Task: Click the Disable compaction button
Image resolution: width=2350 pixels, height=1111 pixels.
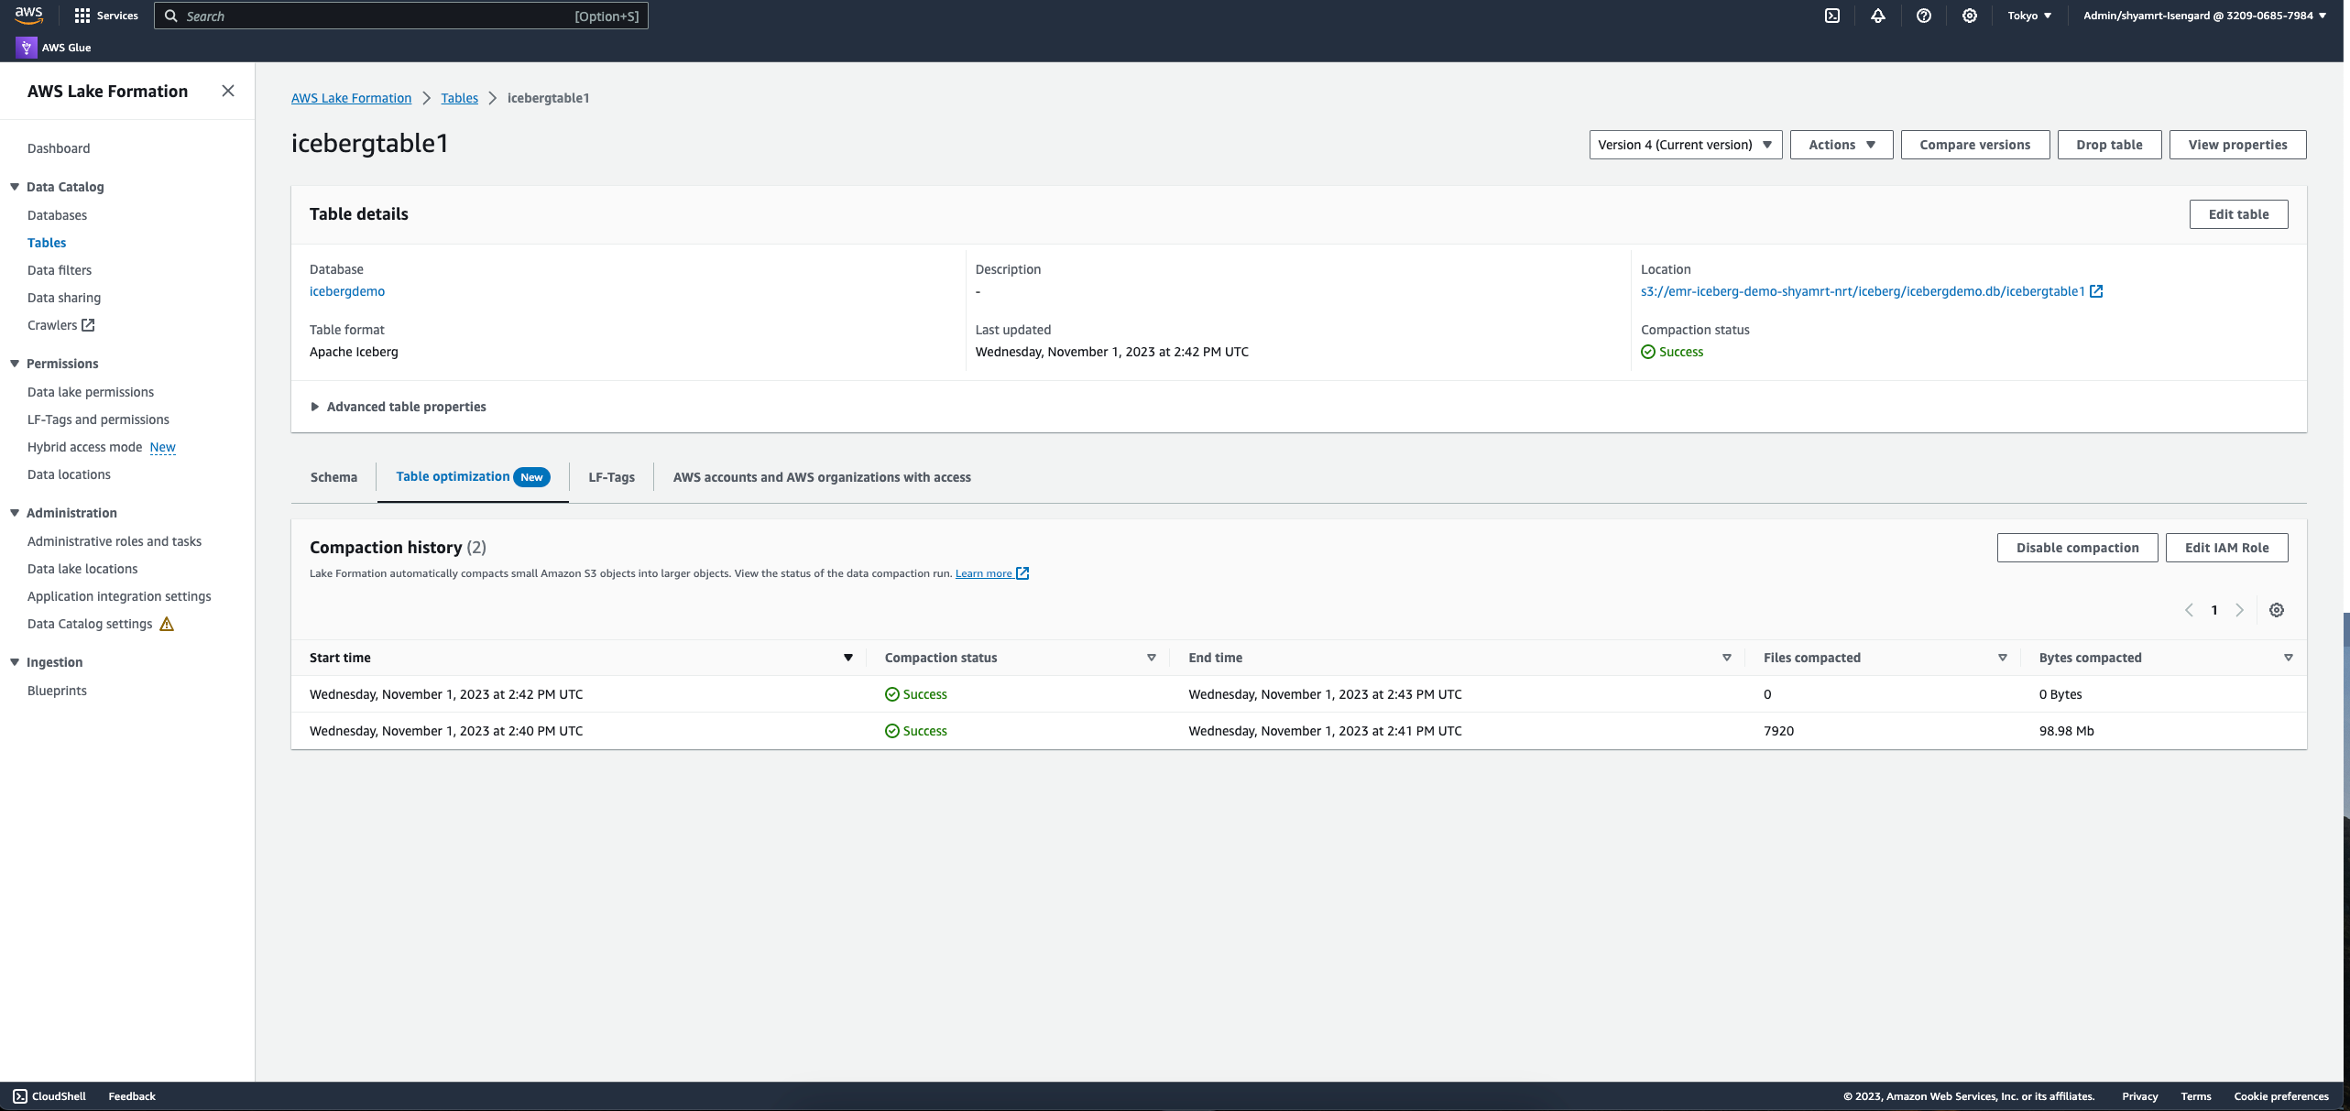Action: 2077,548
